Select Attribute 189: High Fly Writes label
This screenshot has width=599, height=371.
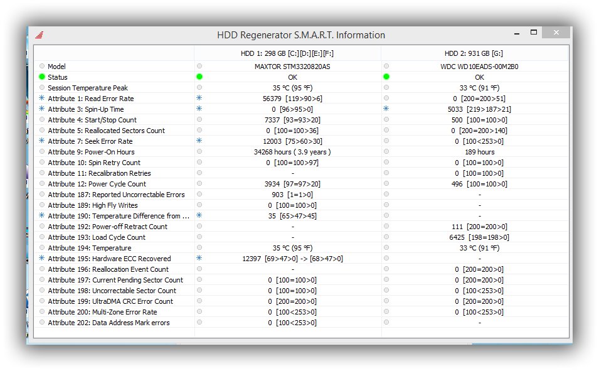click(92, 206)
